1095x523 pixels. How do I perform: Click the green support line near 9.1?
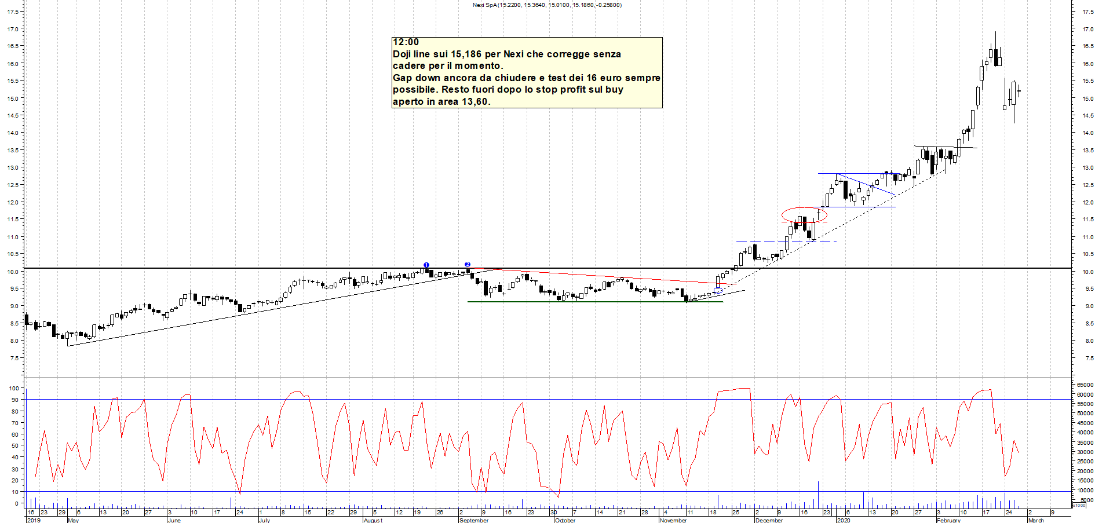[596, 302]
